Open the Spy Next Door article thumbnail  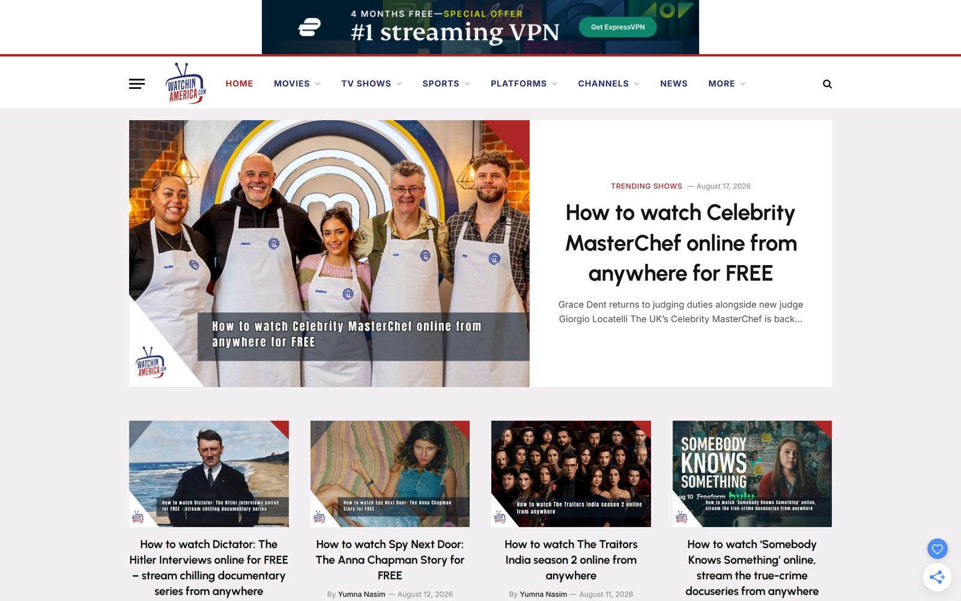click(x=390, y=474)
